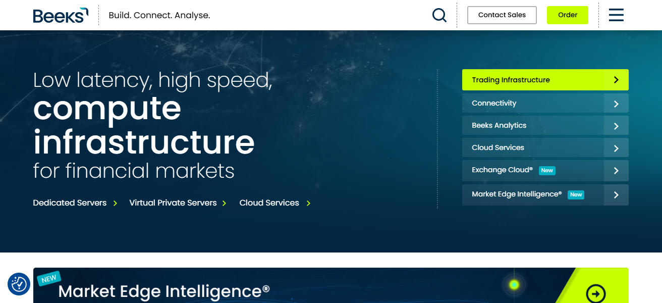Open the blue accessibility icon bottom left
The width and height of the screenshot is (662, 303).
click(19, 284)
